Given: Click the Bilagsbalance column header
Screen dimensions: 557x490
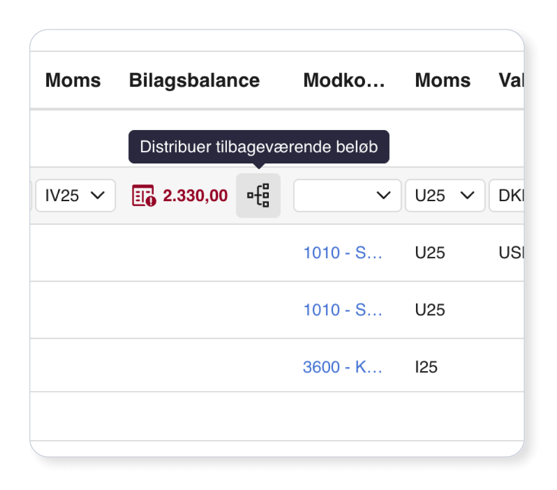Looking at the screenshot, I should pyautogui.click(x=194, y=80).
